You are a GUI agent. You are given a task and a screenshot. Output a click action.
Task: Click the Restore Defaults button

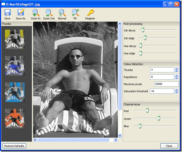[x=14, y=146]
